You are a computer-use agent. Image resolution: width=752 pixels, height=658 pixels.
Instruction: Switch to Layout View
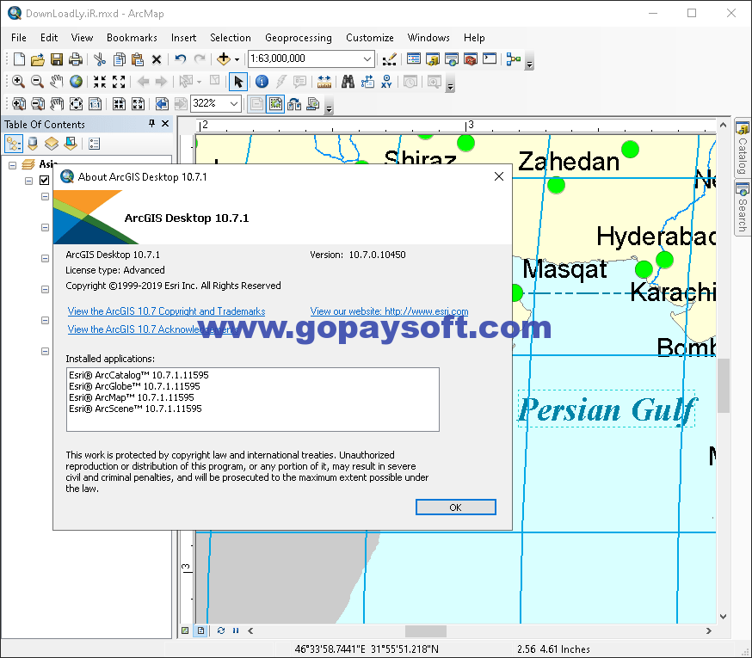tap(200, 630)
